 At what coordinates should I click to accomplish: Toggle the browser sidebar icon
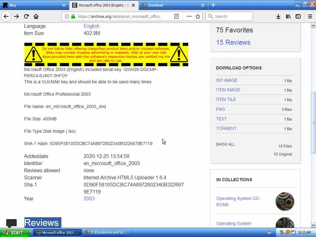[x=298, y=16]
